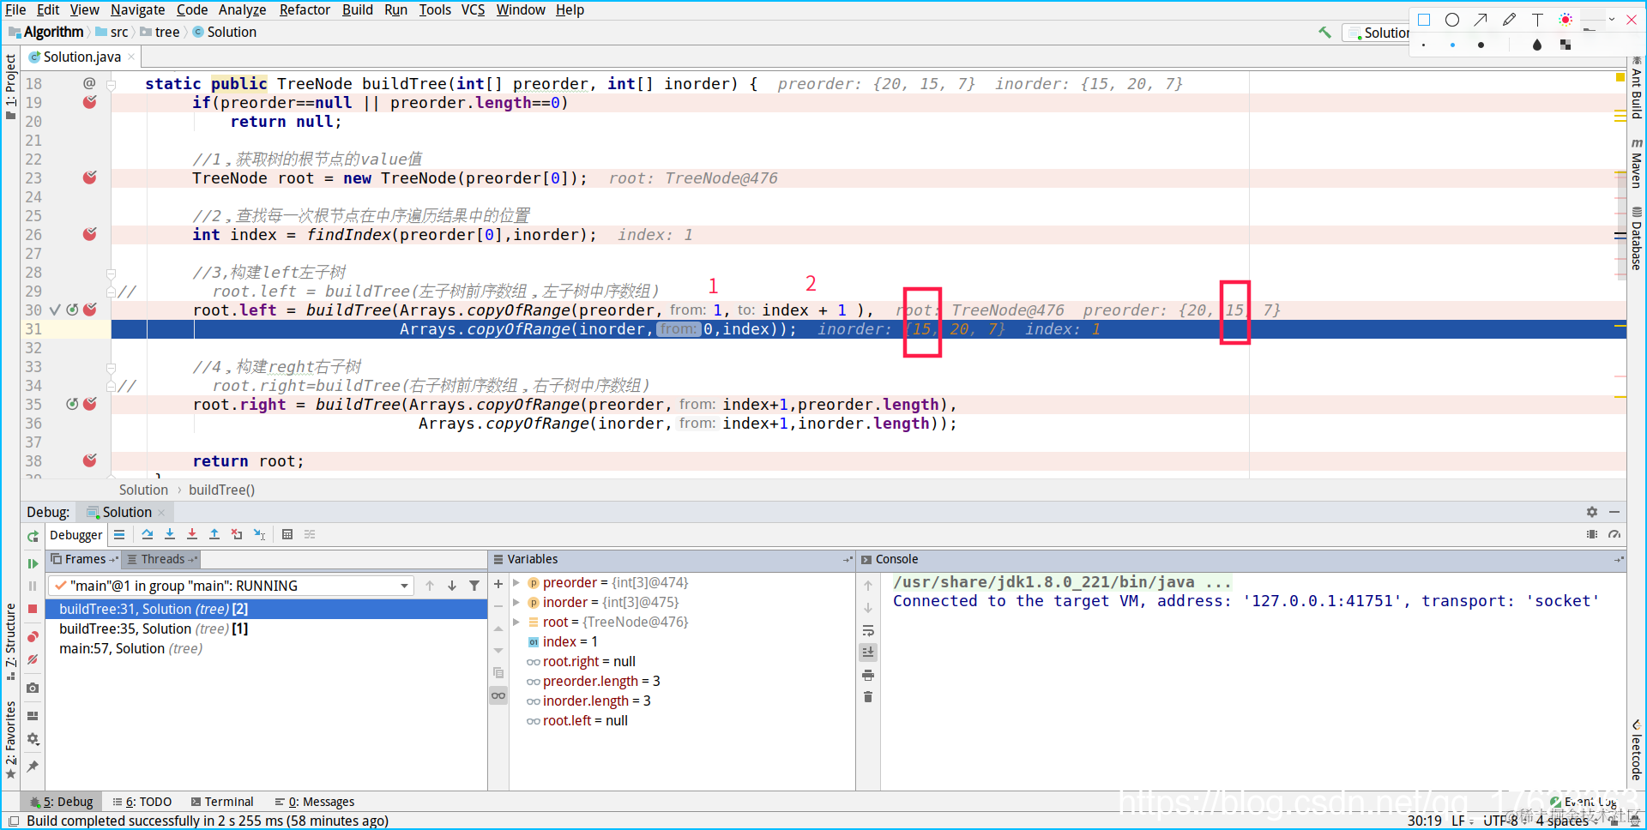Choose the smallest stroke size dot
The width and height of the screenshot is (1647, 830).
[1424, 45]
